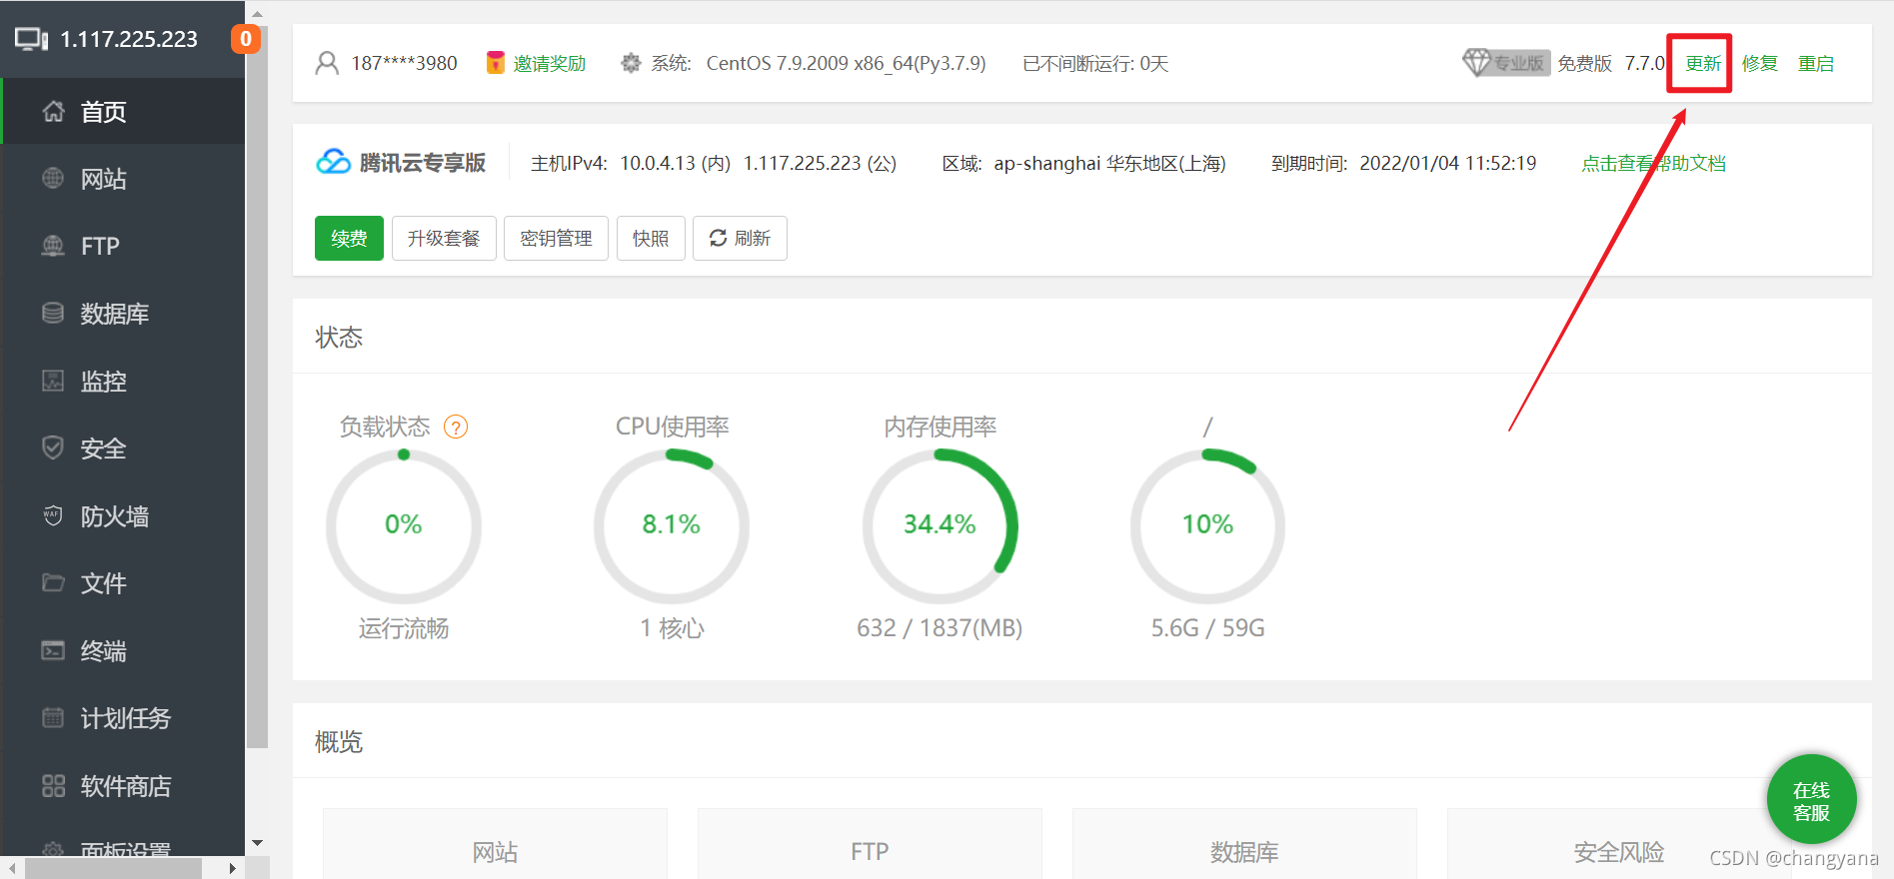Click the WAF shield icon beside 防火墙
This screenshot has height=879, width=1894.
pyautogui.click(x=53, y=515)
